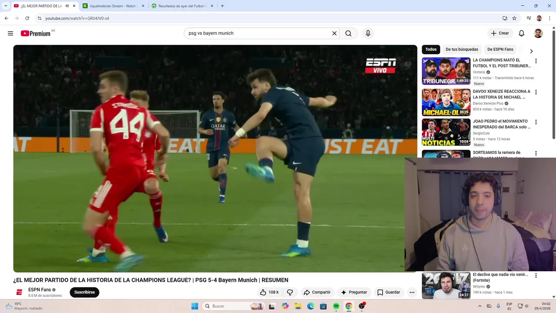Select the Todos filter chip
Image resolution: width=556 pixels, height=313 pixels.
click(x=431, y=50)
